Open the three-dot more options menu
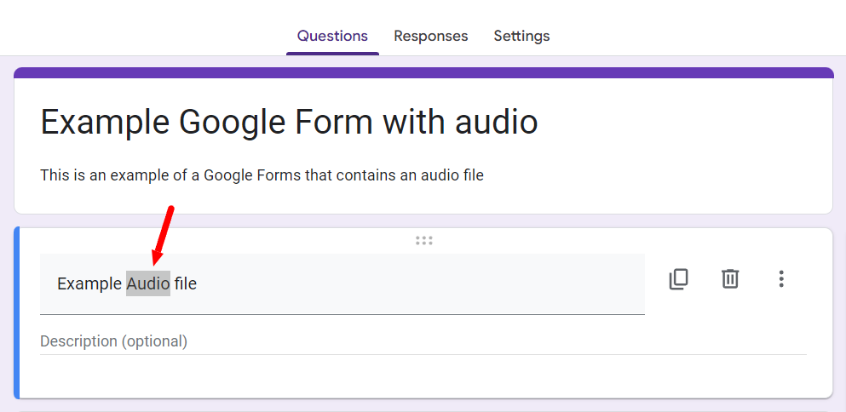846x412 pixels. point(780,279)
